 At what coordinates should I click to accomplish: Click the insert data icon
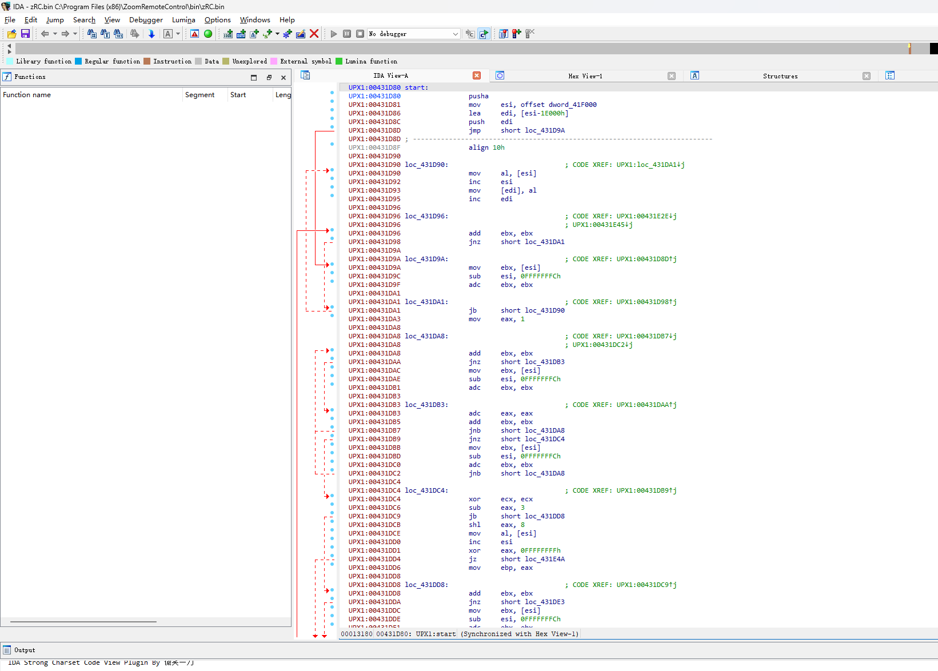[241, 34]
